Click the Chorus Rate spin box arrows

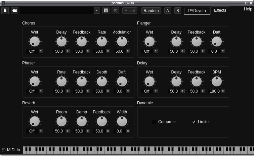click(108, 51)
